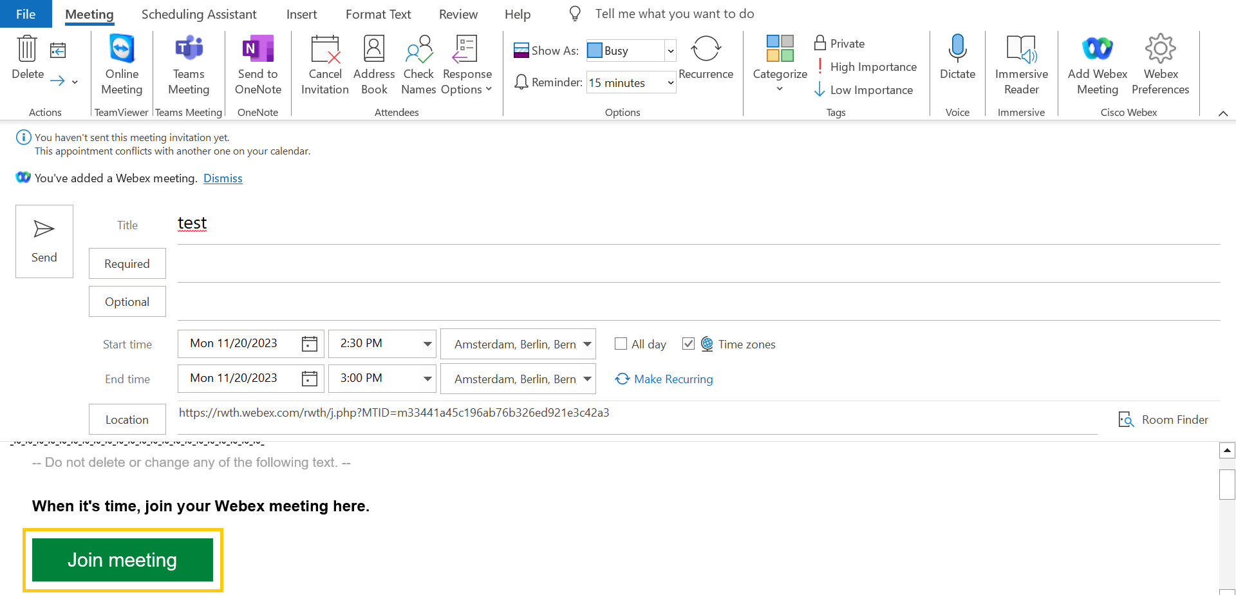Uncheck the Time zones checkbox
The height and width of the screenshot is (595, 1236).
[x=688, y=344]
